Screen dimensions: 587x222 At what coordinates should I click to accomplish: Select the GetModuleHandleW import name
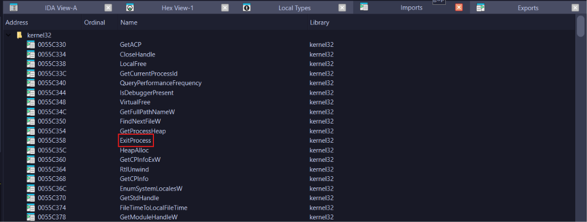[x=149, y=217]
